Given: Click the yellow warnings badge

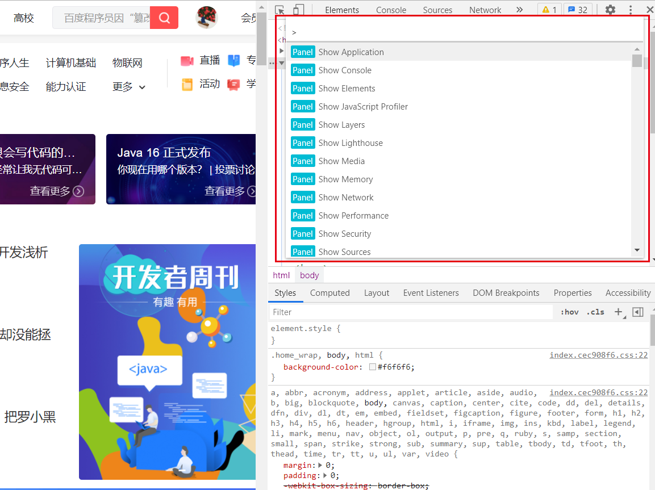Looking at the screenshot, I should point(549,9).
